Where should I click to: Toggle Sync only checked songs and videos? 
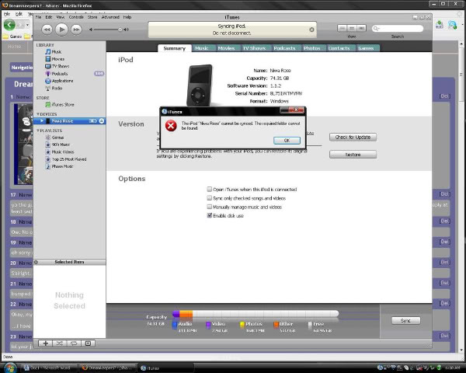(209, 198)
